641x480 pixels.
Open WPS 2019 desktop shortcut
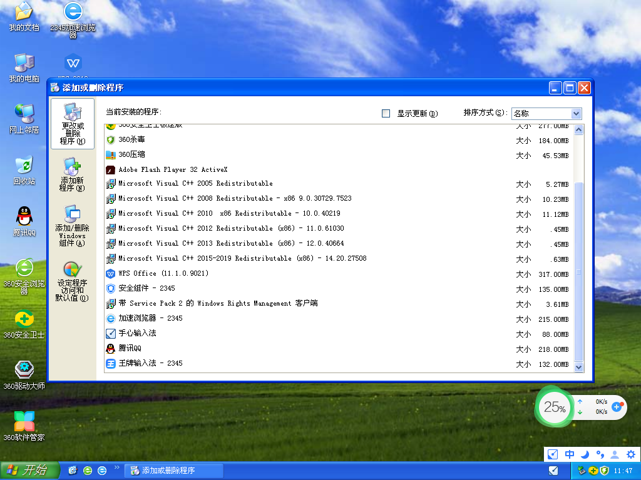pos(73,62)
